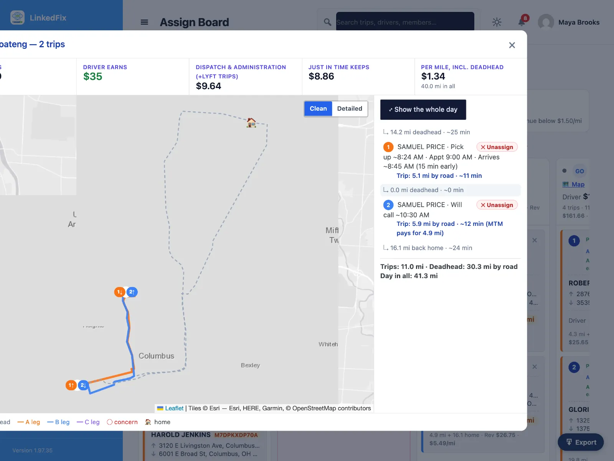614x461 pixels.
Task: Open the hamburger menu beside Assign Board
Action: (x=144, y=22)
